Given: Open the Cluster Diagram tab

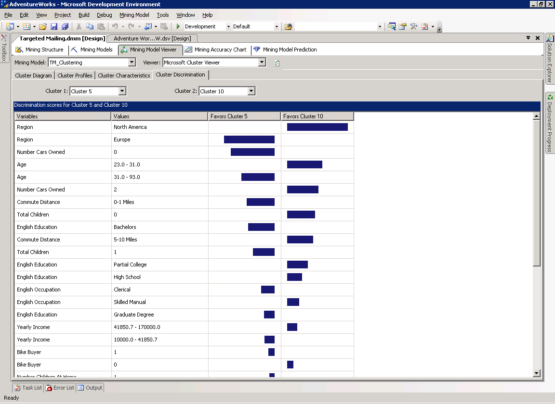Looking at the screenshot, I should 33,76.
